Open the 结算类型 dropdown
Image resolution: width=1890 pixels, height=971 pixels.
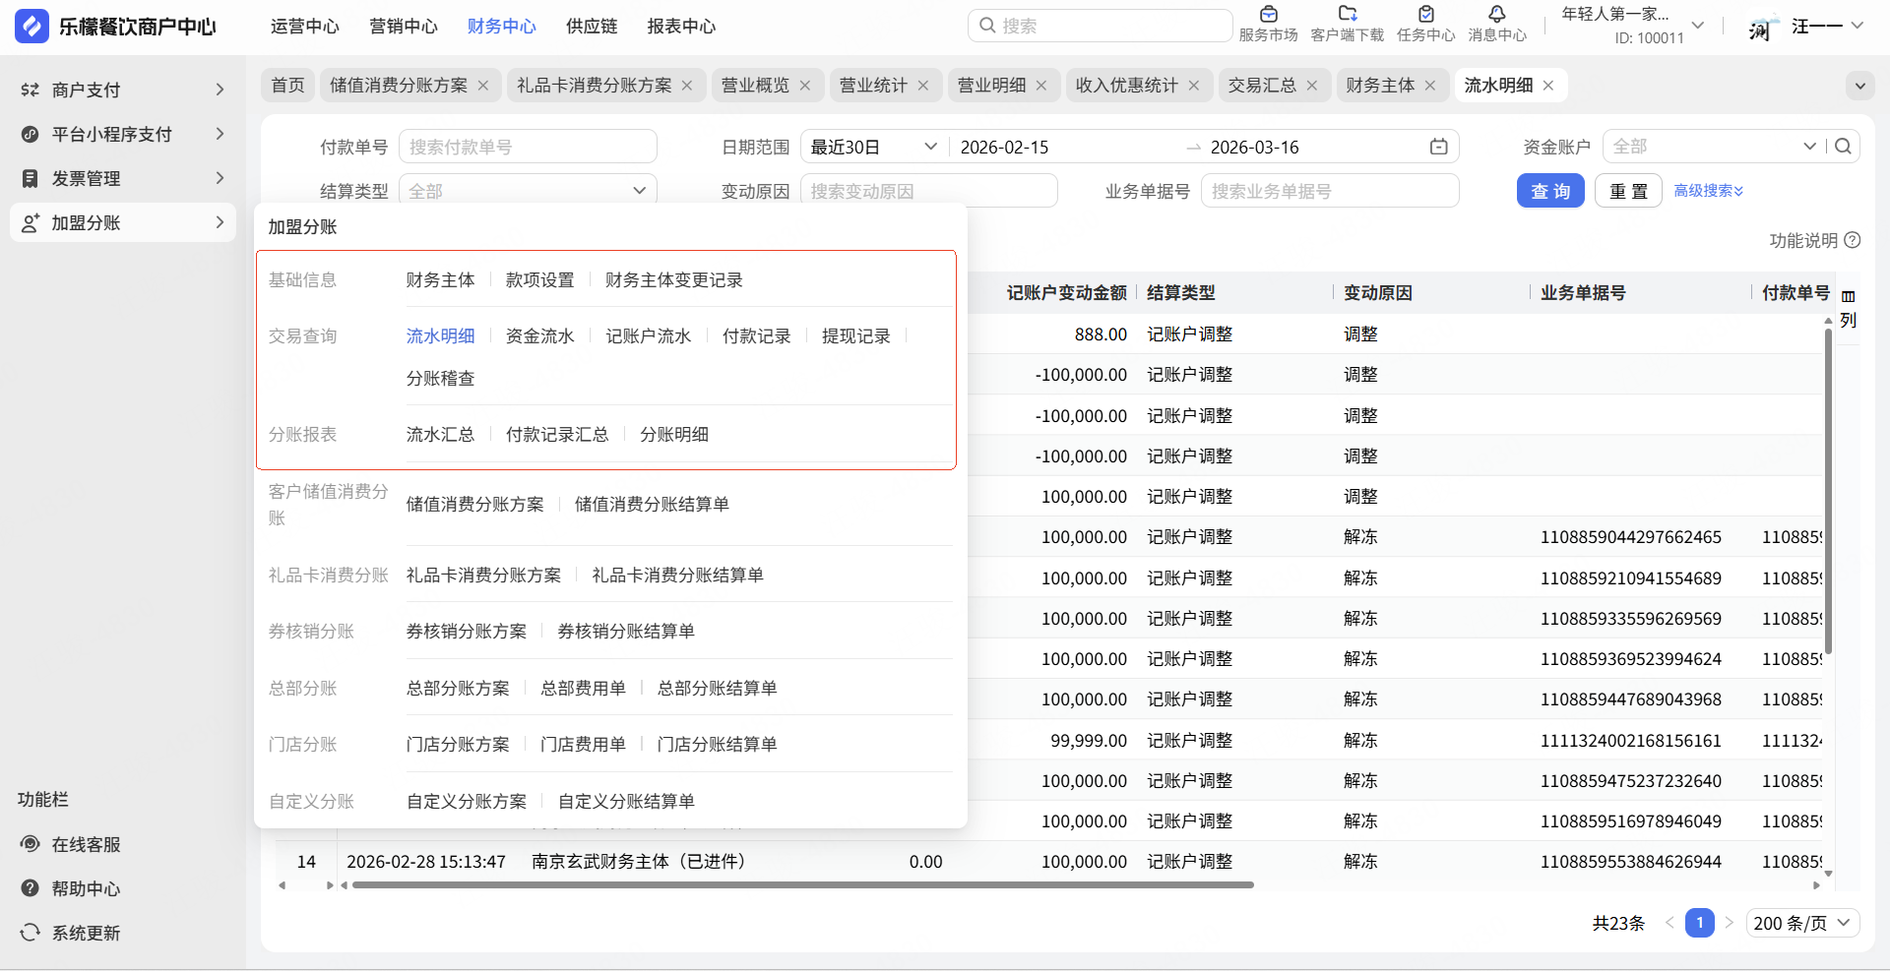click(x=528, y=191)
